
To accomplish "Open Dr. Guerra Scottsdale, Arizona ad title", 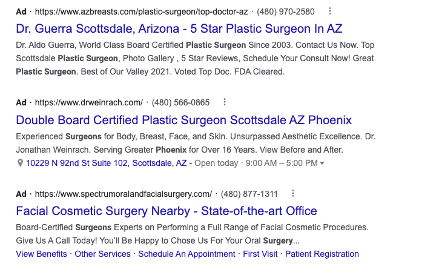I will point(179,28).
